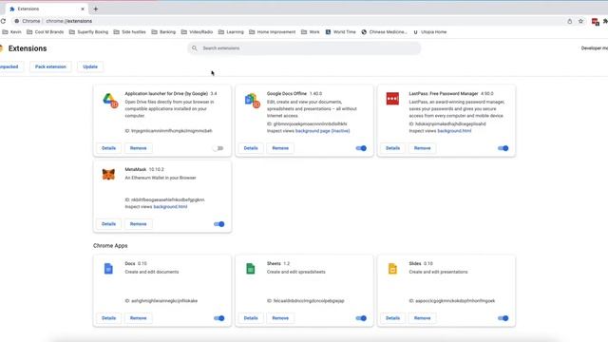Open Details for Sheets app
Image resolution: width=608 pixels, height=342 pixels.
[x=251, y=318]
